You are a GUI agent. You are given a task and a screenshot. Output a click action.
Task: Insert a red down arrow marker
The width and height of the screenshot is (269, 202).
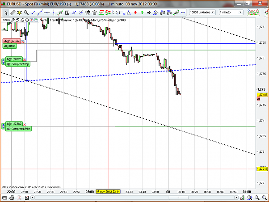point(135,13)
